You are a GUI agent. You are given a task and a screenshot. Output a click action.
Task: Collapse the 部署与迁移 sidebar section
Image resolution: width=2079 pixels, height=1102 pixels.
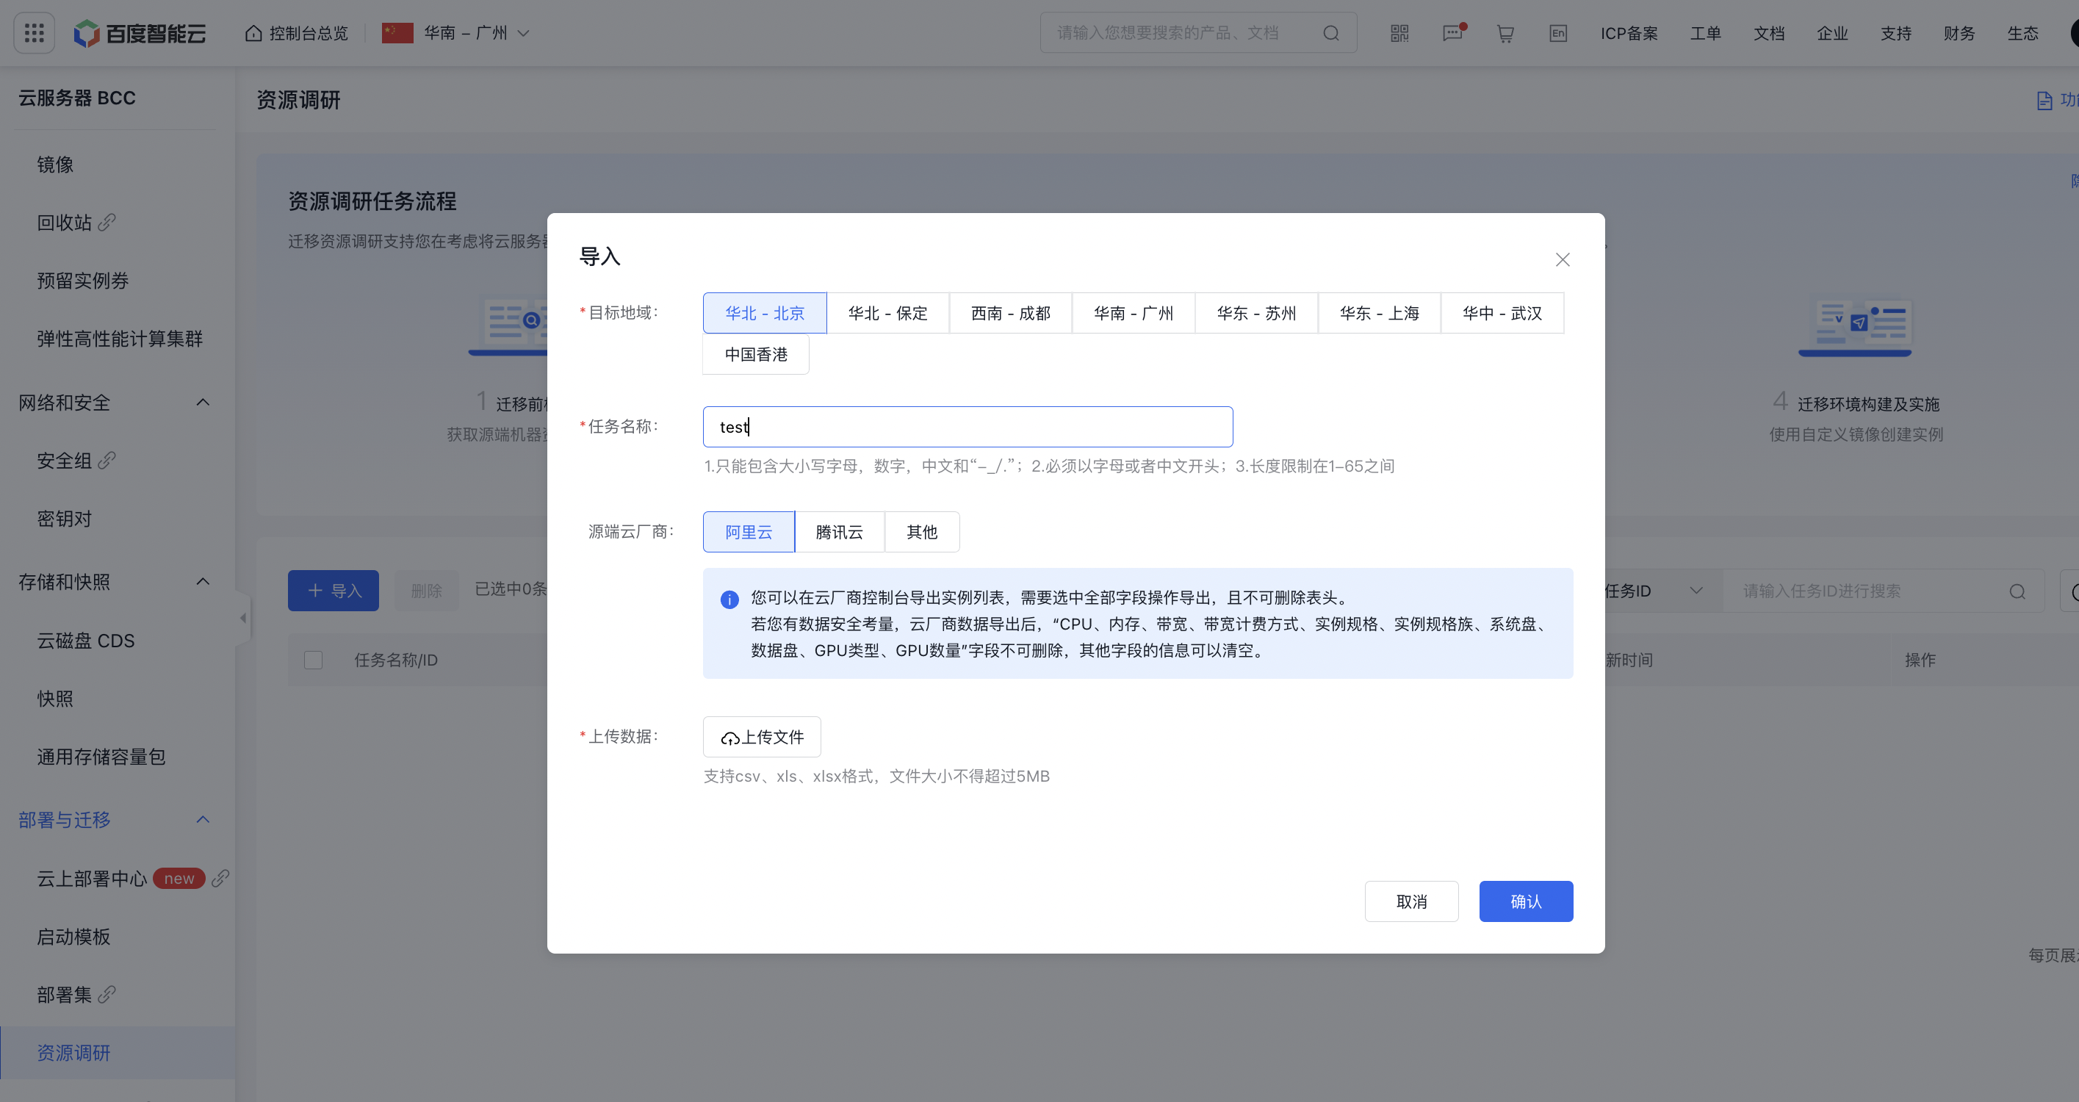point(203,819)
